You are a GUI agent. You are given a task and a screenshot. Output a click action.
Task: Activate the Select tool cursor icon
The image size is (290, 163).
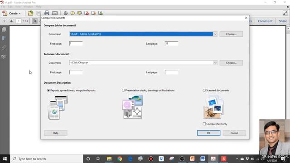(34, 21)
